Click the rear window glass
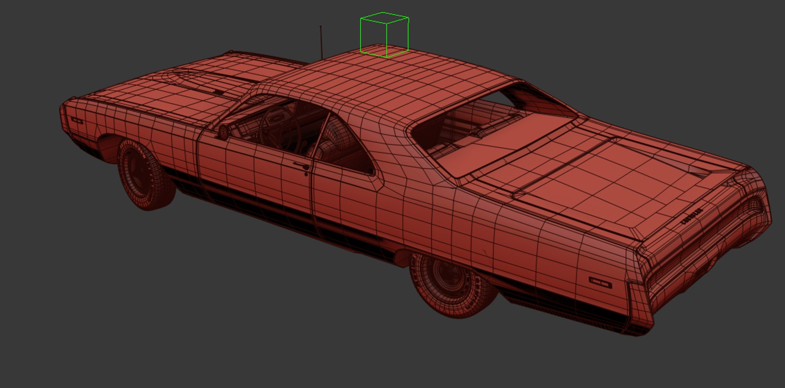The height and width of the screenshot is (388, 785). pyautogui.click(x=495, y=131)
